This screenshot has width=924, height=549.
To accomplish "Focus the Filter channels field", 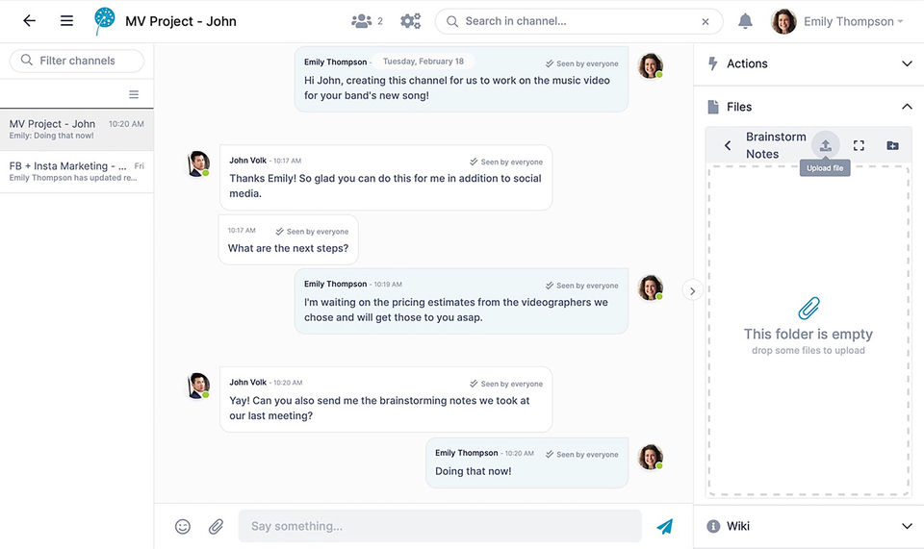I will [x=77, y=61].
